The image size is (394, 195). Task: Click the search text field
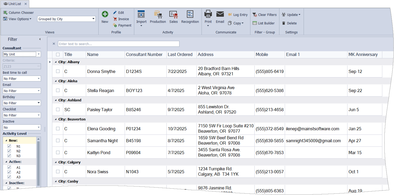click(x=119, y=44)
